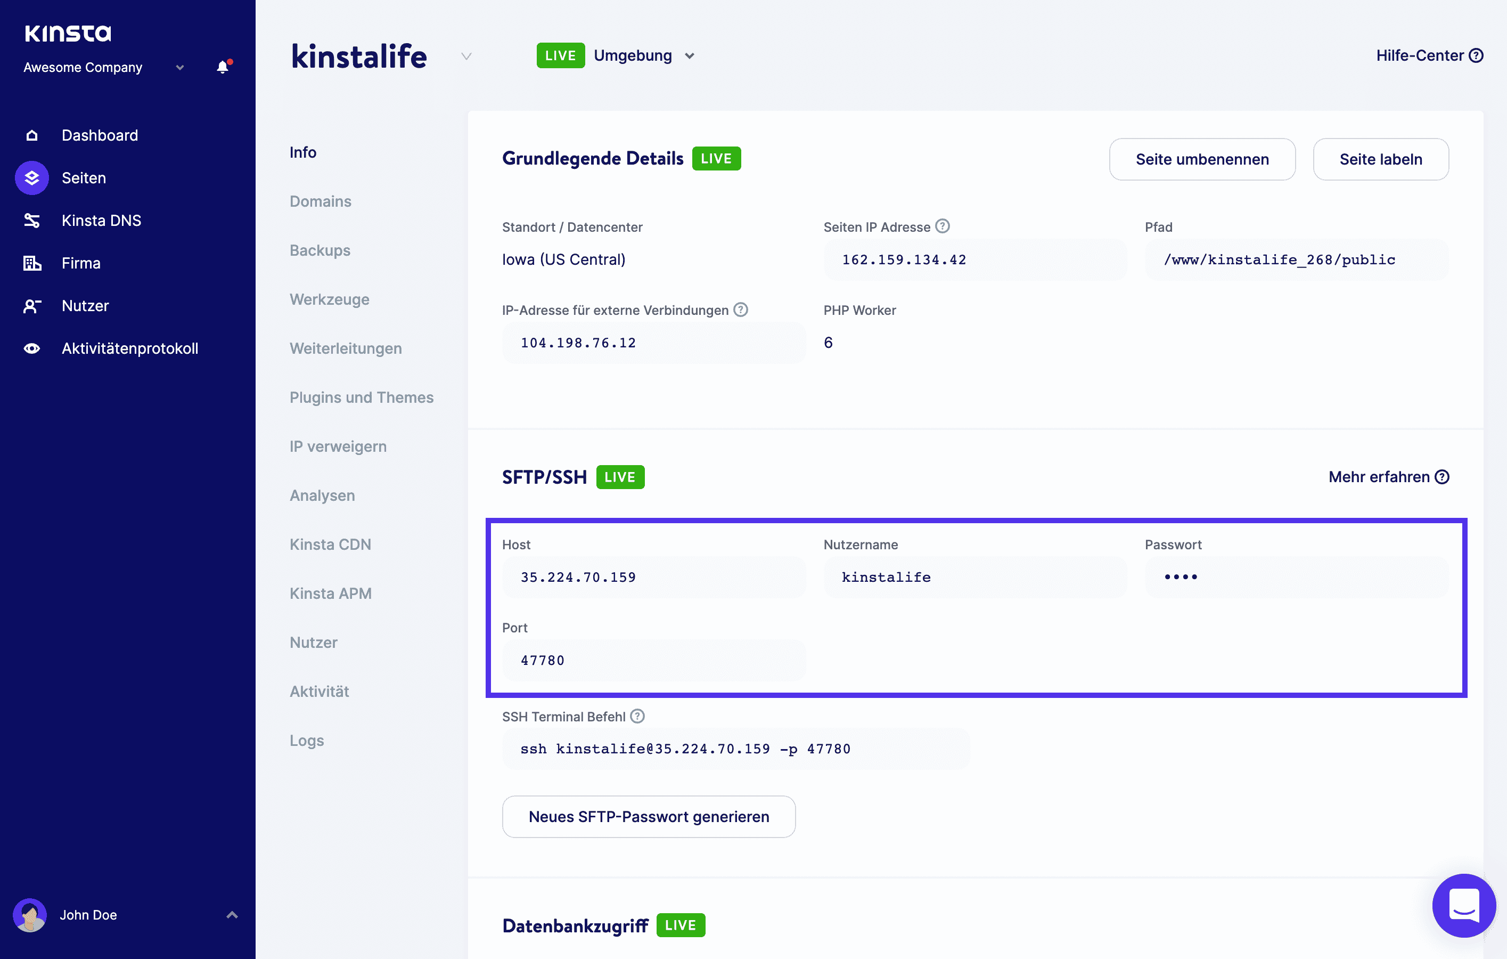The width and height of the screenshot is (1507, 959).
Task: Click John Doe's avatar
Action: (29, 915)
